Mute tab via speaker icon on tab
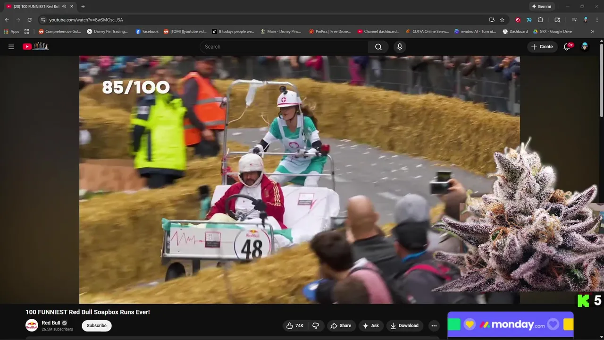The height and width of the screenshot is (340, 604). point(64,7)
